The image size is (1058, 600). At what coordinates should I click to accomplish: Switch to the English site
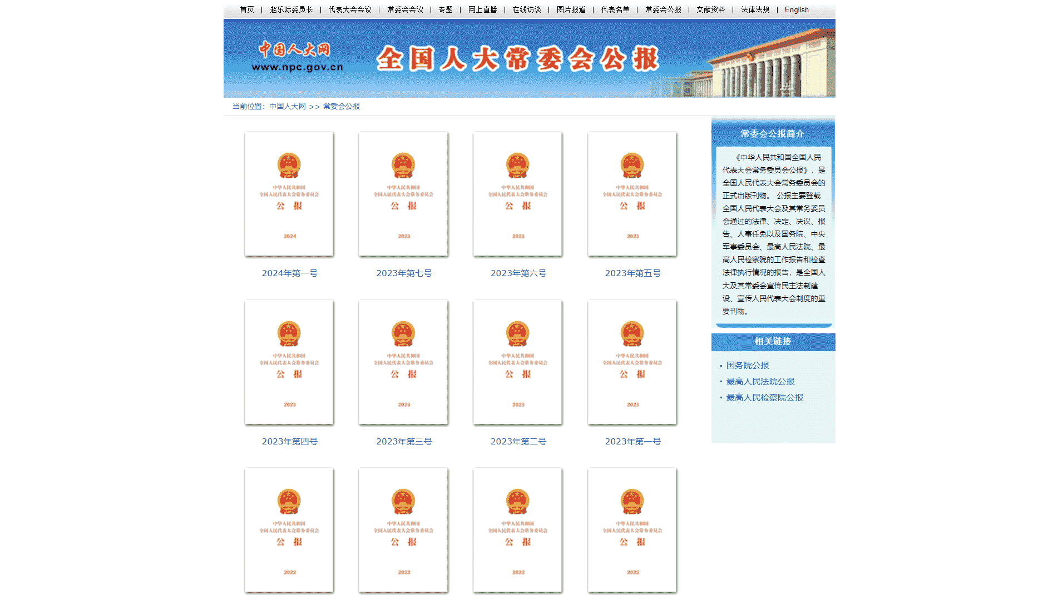click(x=797, y=9)
